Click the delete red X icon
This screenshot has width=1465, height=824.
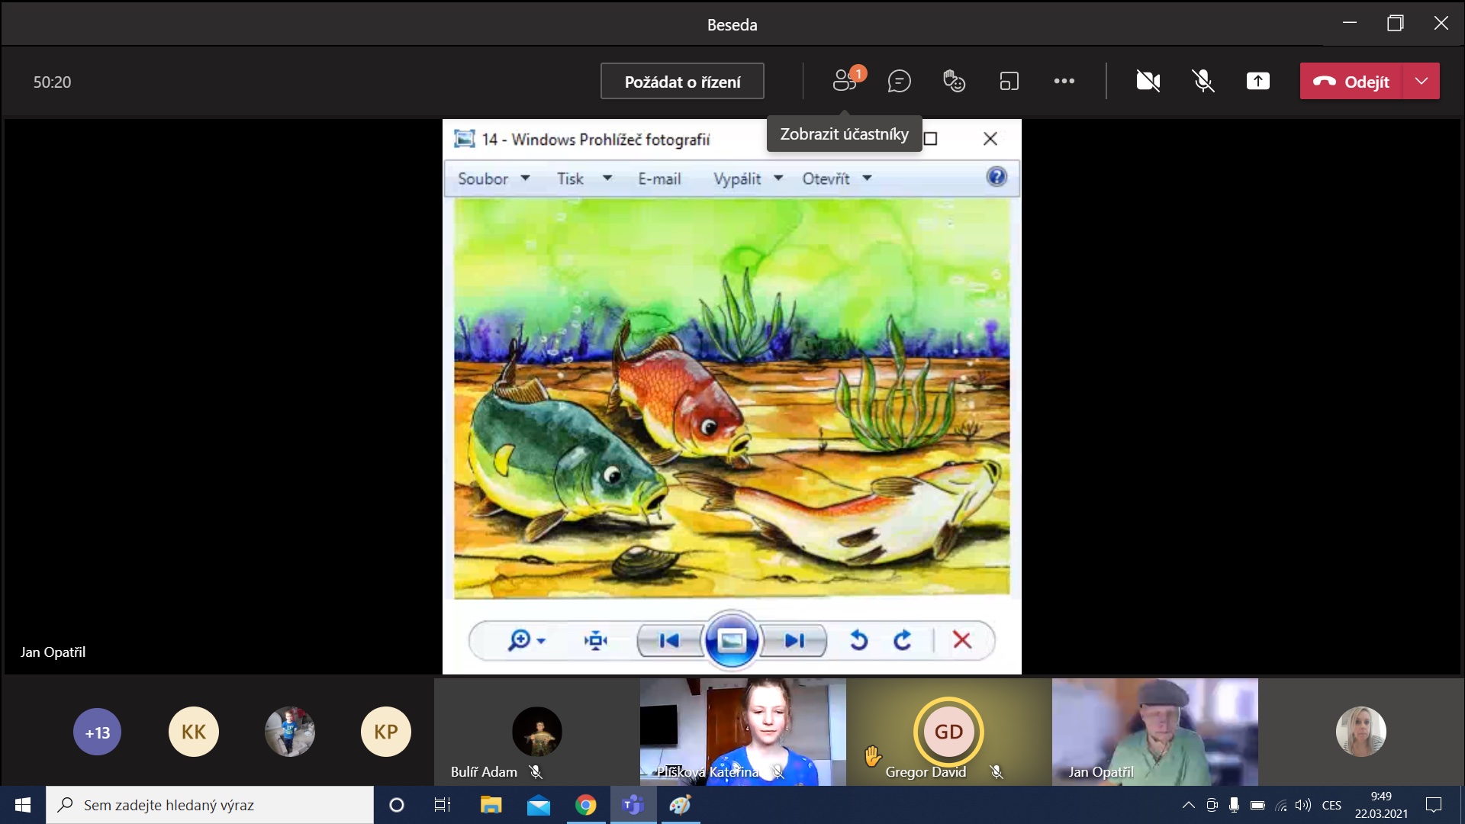(961, 640)
